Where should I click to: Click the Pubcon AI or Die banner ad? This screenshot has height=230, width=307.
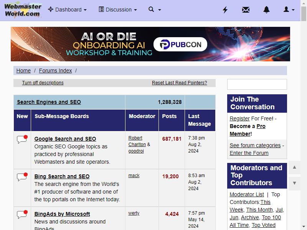[x=150, y=44]
